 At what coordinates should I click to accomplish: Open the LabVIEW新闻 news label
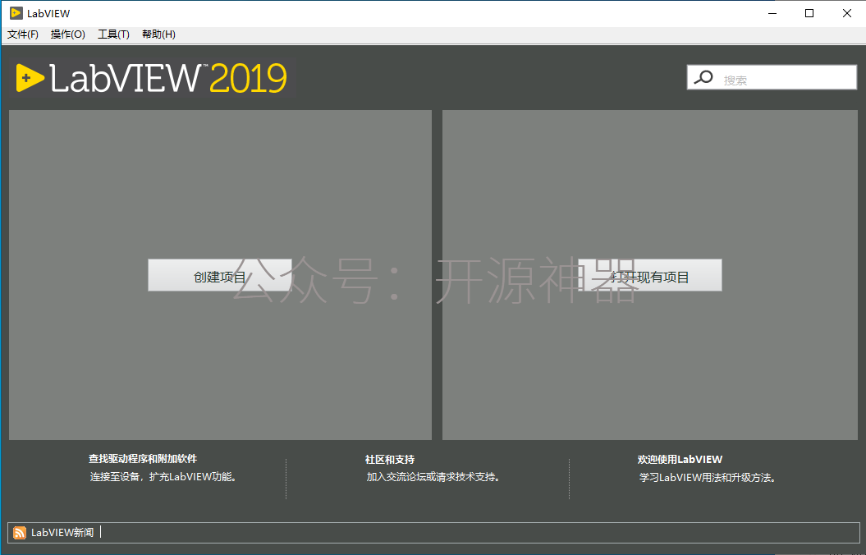coord(62,532)
